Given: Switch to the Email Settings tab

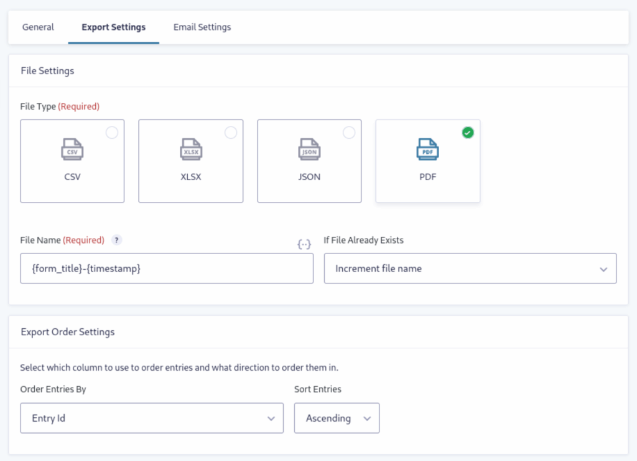Looking at the screenshot, I should [x=202, y=27].
